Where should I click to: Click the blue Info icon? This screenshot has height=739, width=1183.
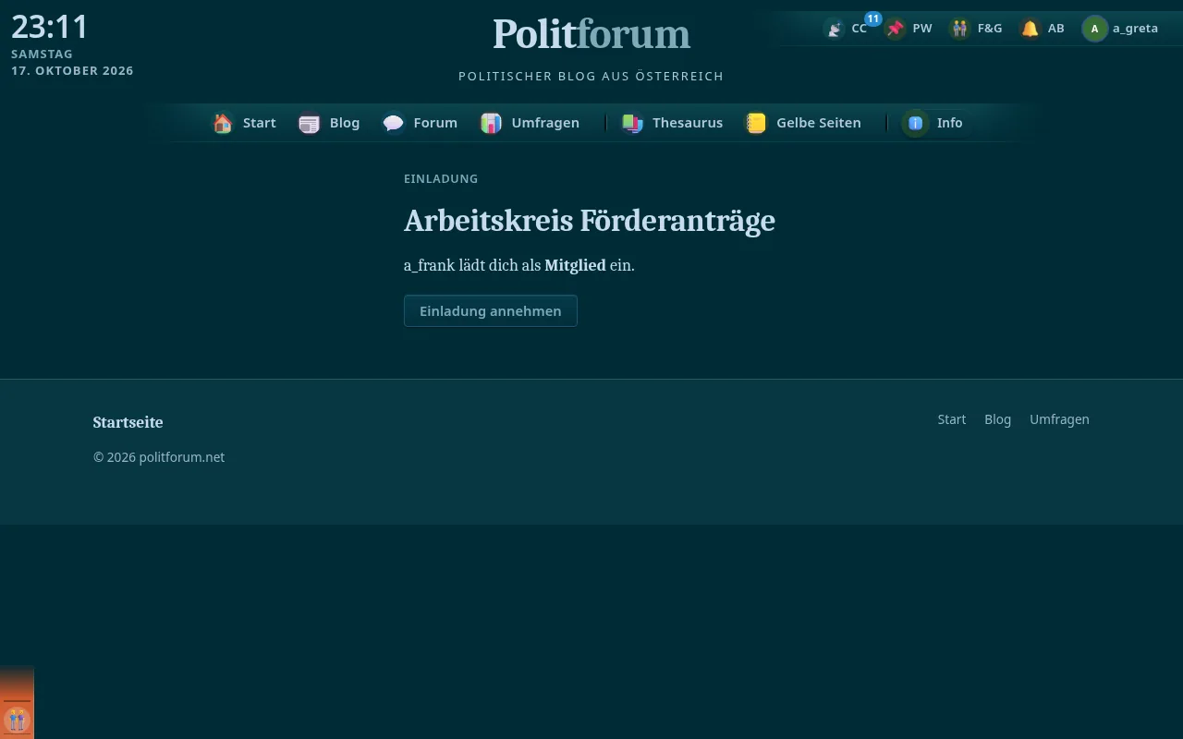pos(915,123)
